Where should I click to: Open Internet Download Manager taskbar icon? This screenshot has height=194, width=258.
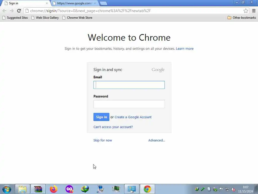(x=85, y=189)
